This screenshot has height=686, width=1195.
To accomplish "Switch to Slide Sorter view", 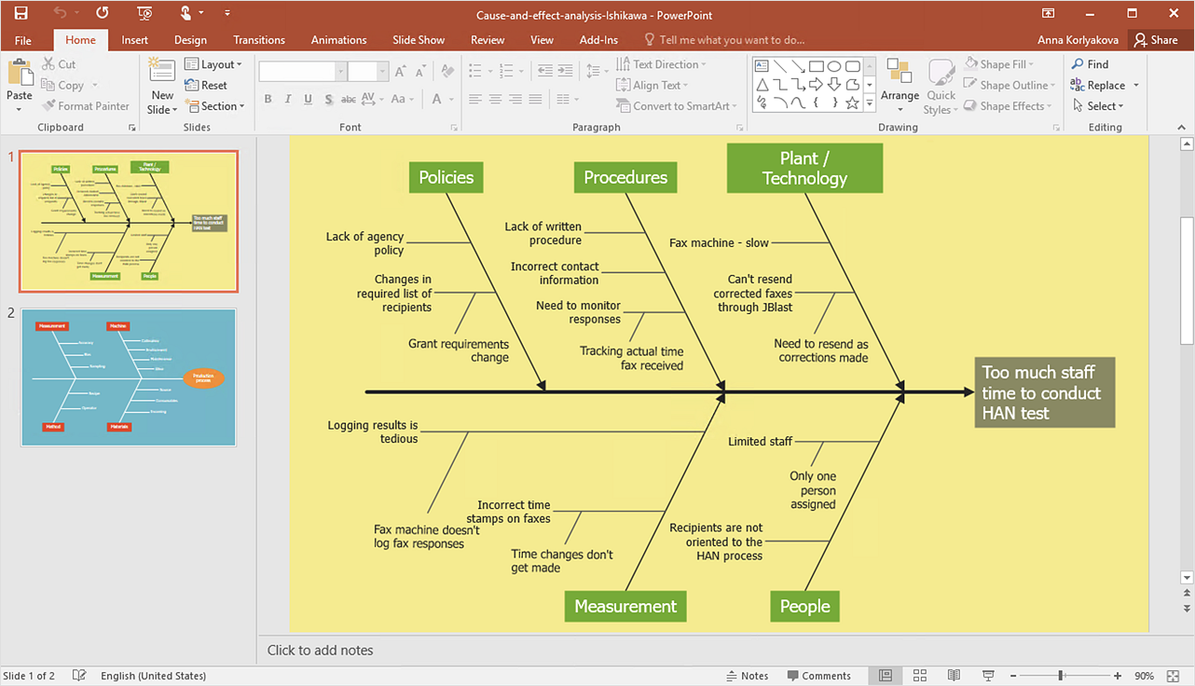I will [920, 676].
